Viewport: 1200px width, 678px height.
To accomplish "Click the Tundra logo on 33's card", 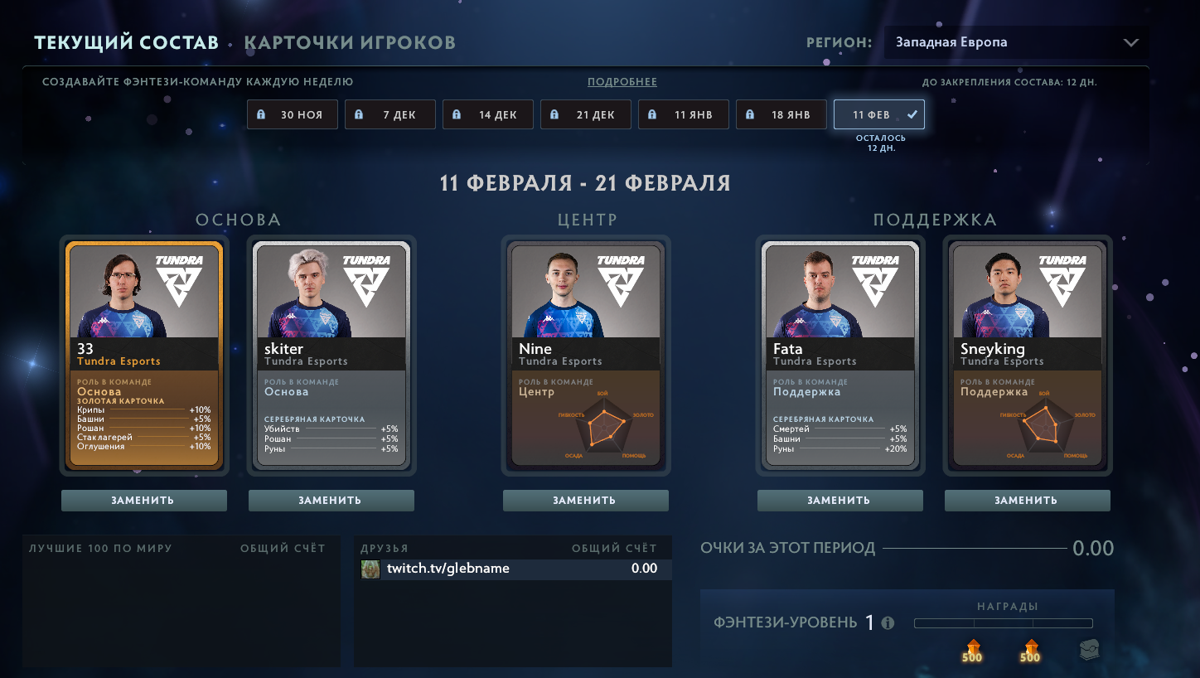I will 179,280.
